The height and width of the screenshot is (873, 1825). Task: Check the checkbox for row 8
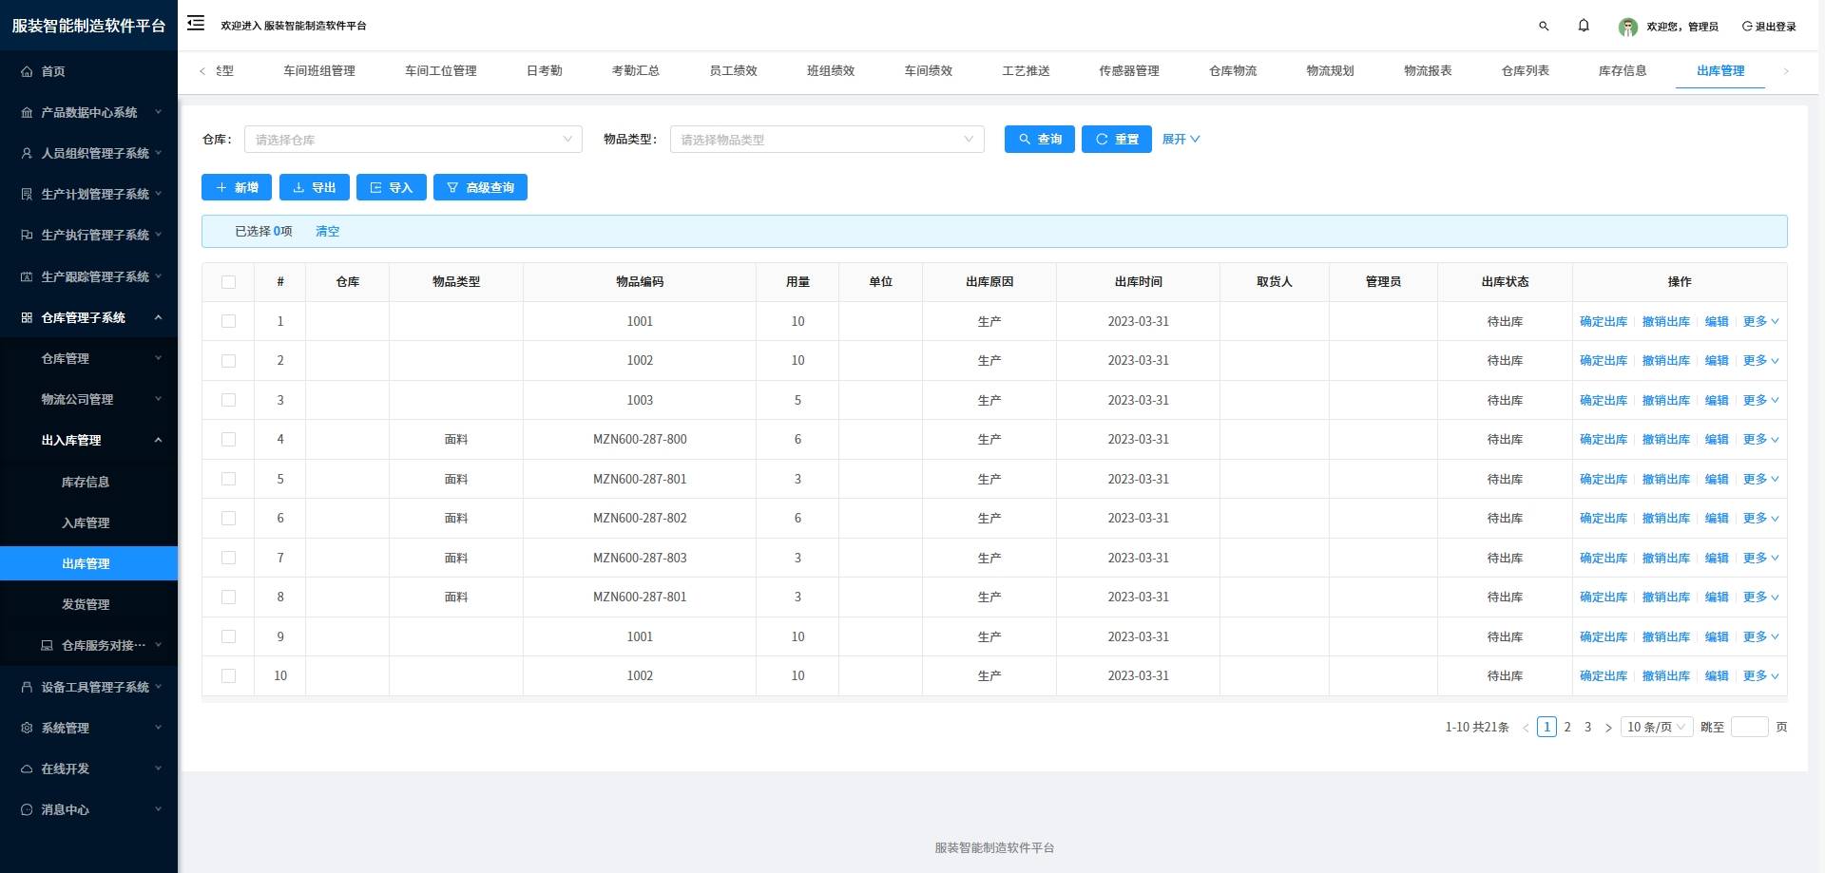coord(228,597)
